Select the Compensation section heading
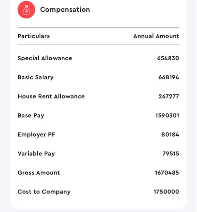197x212 pixels. click(65, 10)
